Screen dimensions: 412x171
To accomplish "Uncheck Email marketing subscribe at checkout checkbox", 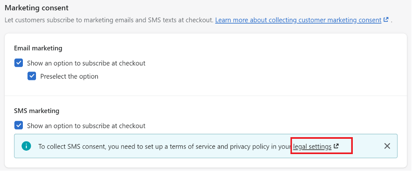I will (18, 63).
